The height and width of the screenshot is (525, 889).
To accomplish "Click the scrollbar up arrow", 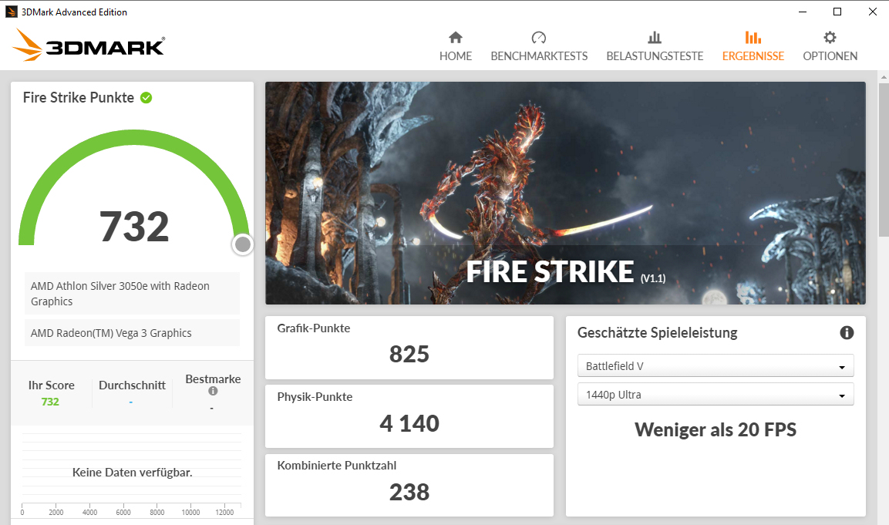I will 884,76.
